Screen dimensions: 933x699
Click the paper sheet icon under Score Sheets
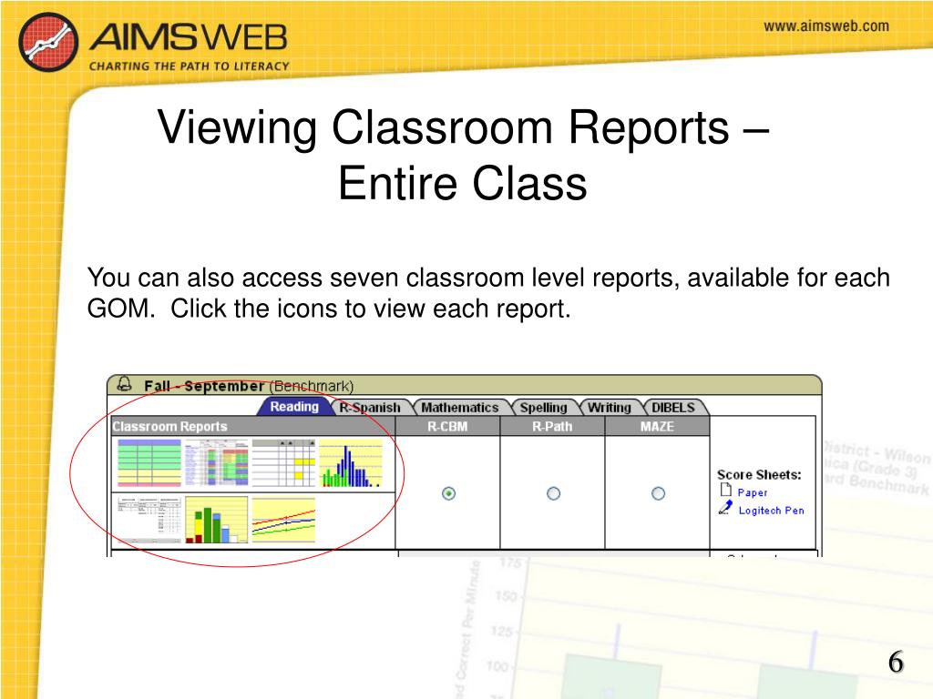725,490
